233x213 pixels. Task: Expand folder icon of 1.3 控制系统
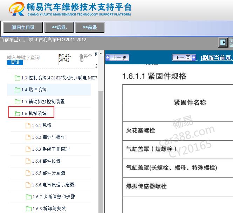click(x=18, y=78)
